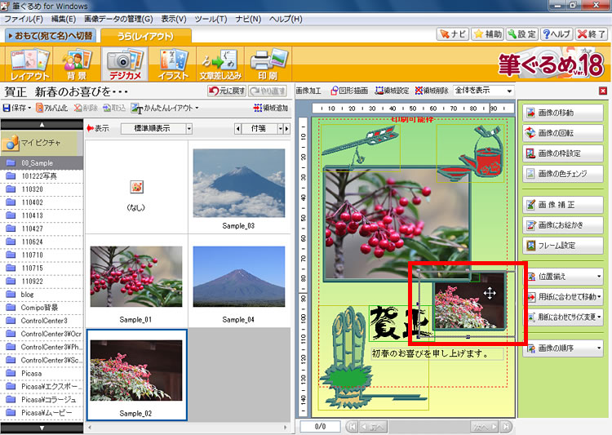Click 領域設定 region settings
The image size is (612, 435).
coord(392,91)
